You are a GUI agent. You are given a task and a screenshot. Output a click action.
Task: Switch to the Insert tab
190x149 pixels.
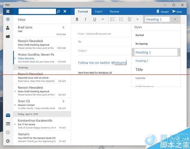(x=98, y=12)
